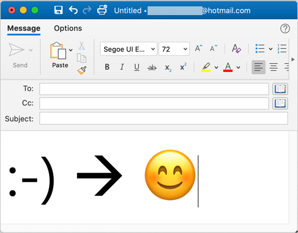Switch to the Options tab
This screenshot has height=233, width=298.
click(x=68, y=28)
